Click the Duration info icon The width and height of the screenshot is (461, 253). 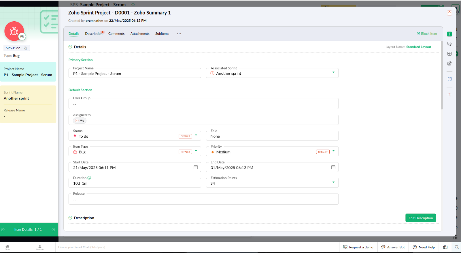point(89,178)
